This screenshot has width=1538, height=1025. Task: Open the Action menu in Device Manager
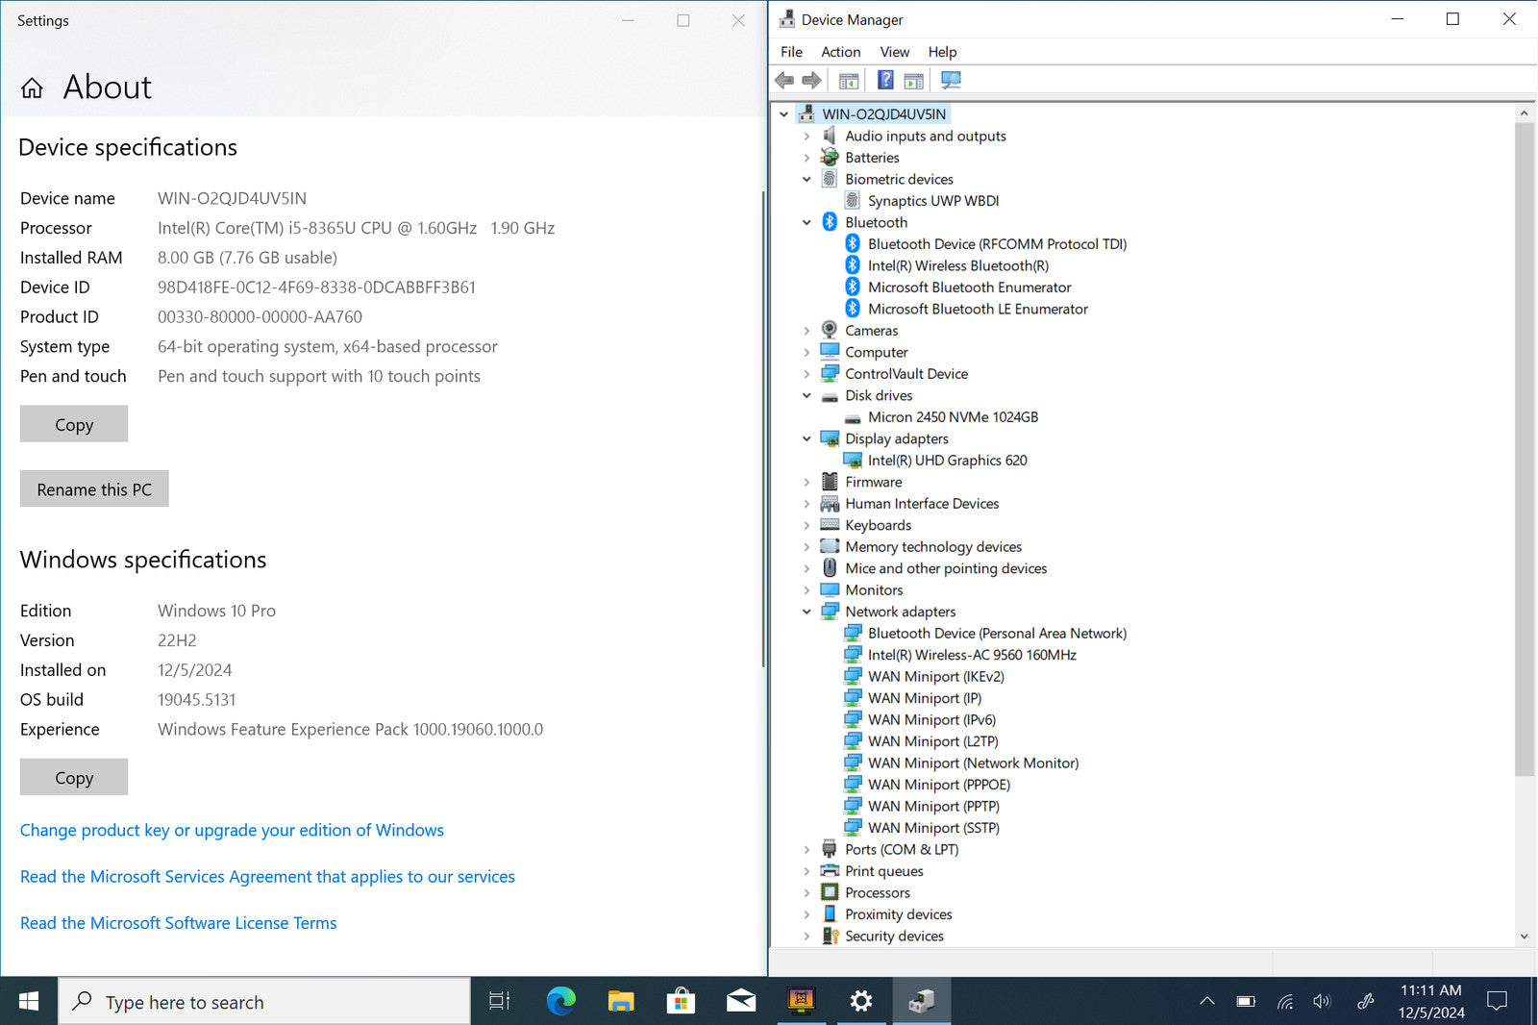point(840,52)
